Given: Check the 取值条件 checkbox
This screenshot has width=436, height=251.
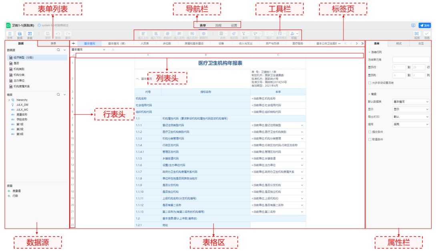Looking at the screenshot, I should pos(370,139).
